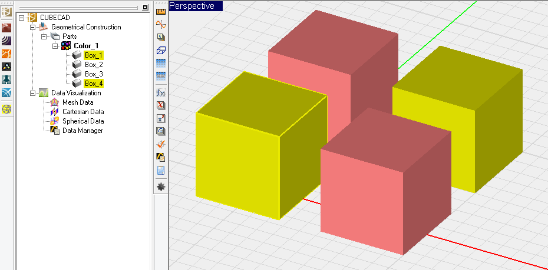Select Box_2 in the parts tree

pos(94,65)
